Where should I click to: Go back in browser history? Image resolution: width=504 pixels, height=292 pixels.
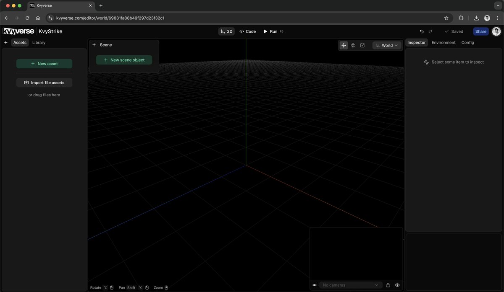6,18
